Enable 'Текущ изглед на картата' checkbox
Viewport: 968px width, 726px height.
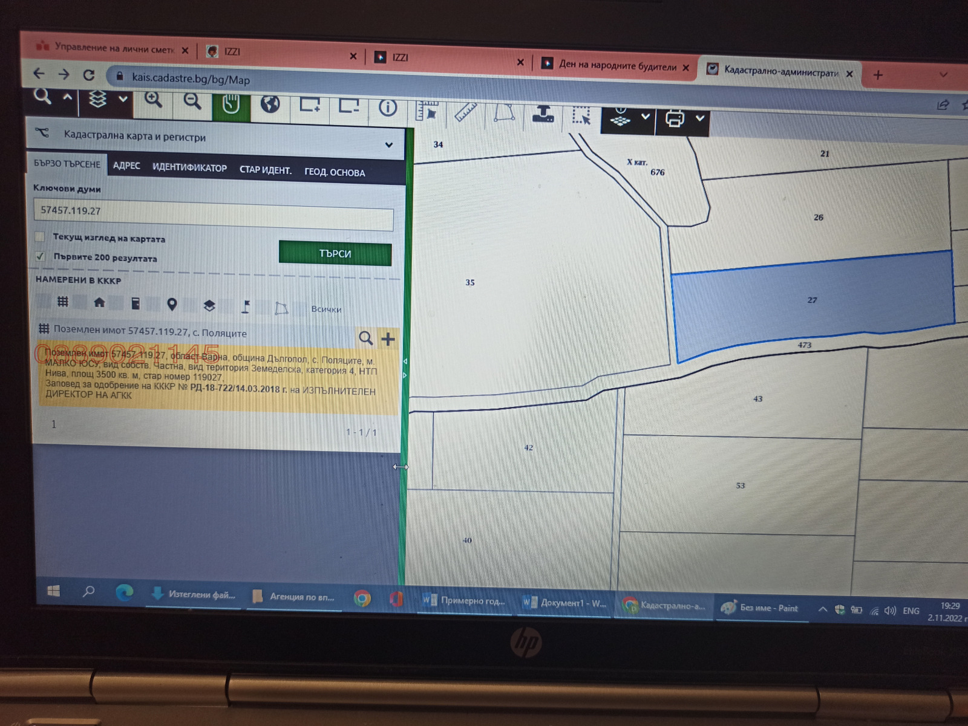click(40, 236)
